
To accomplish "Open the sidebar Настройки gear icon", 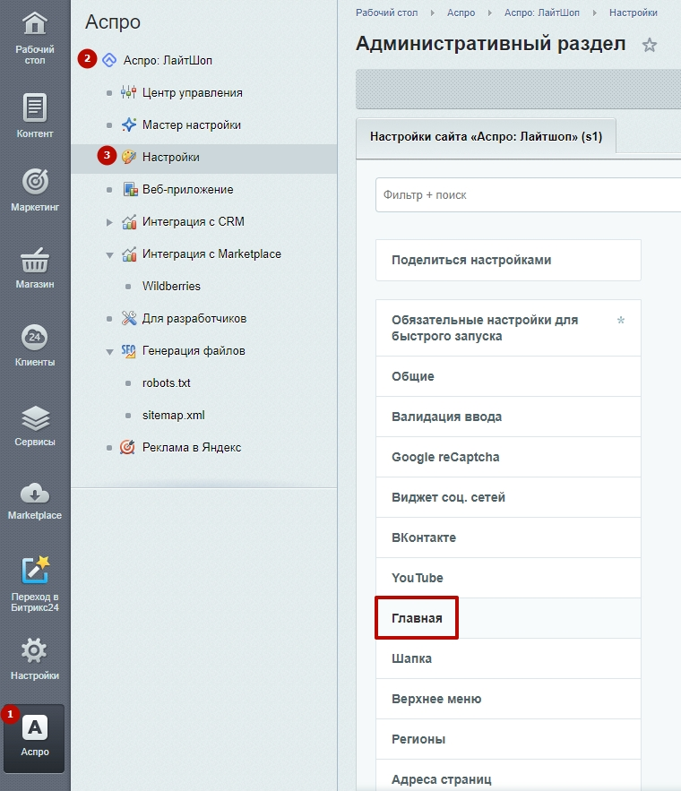I will (35, 650).
